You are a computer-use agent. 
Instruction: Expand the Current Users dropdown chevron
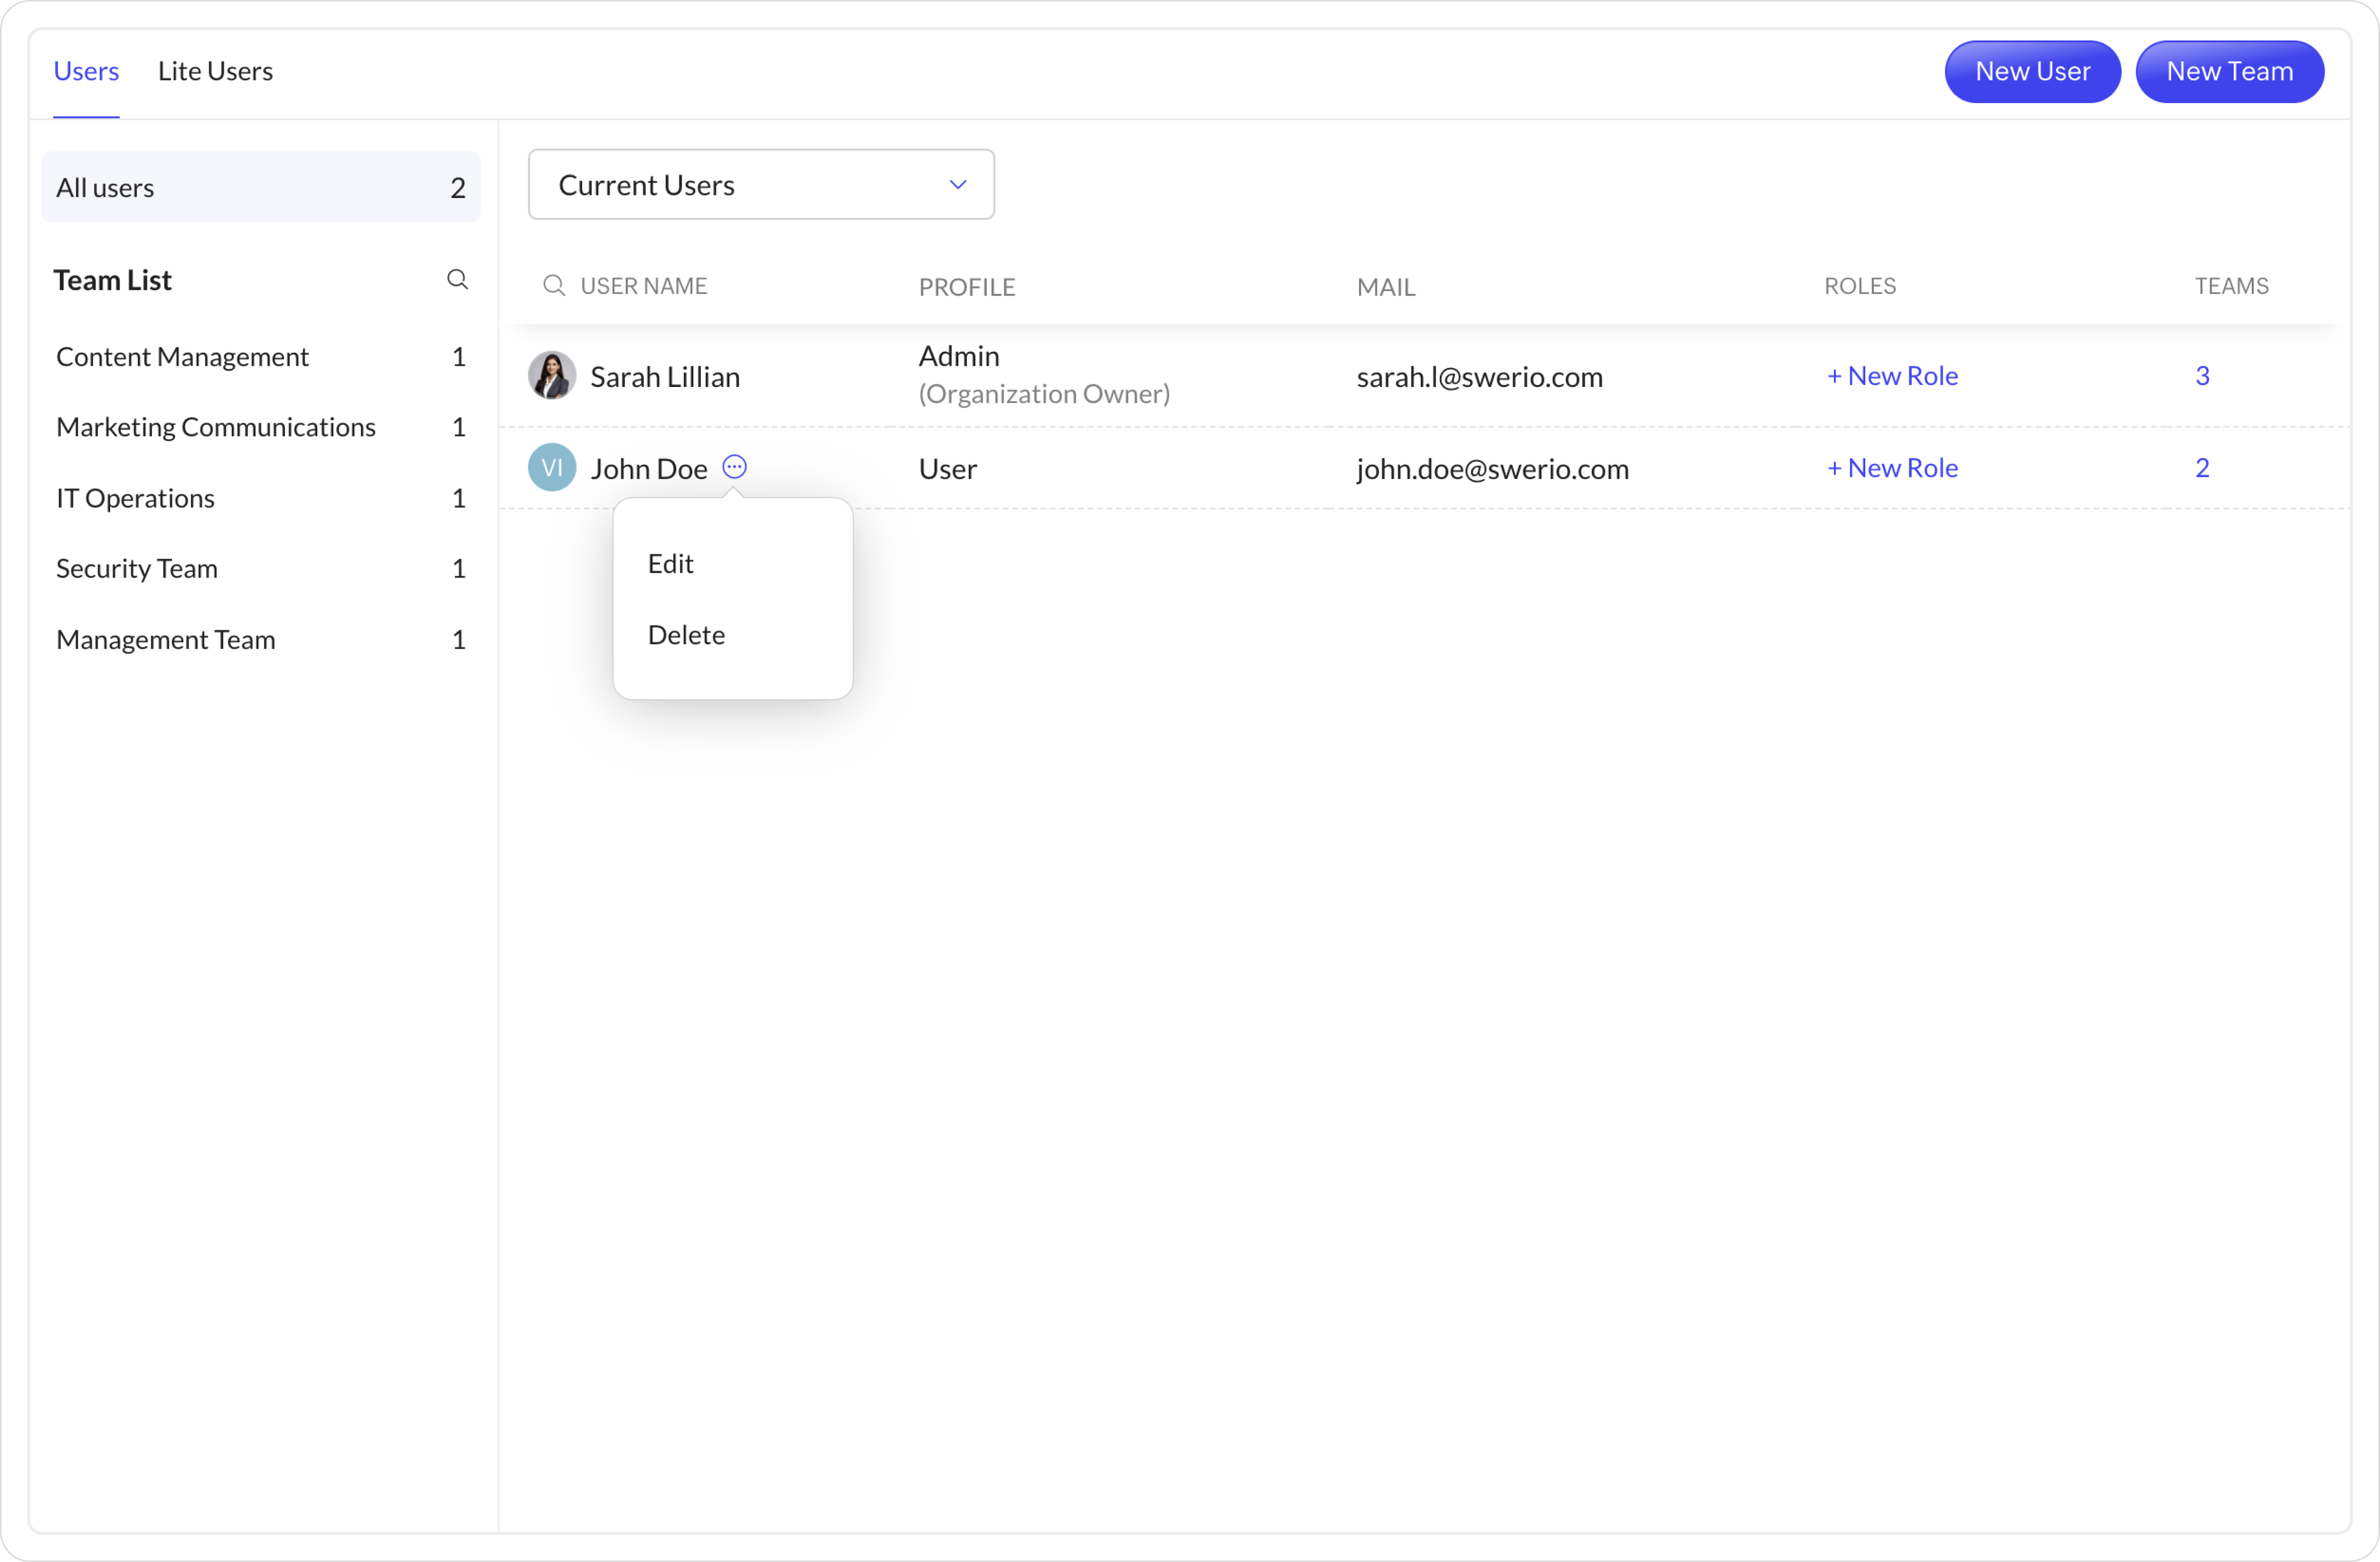coord(957,185)
